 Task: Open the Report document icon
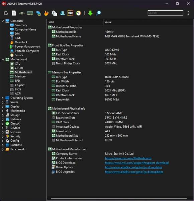point(14,13)
